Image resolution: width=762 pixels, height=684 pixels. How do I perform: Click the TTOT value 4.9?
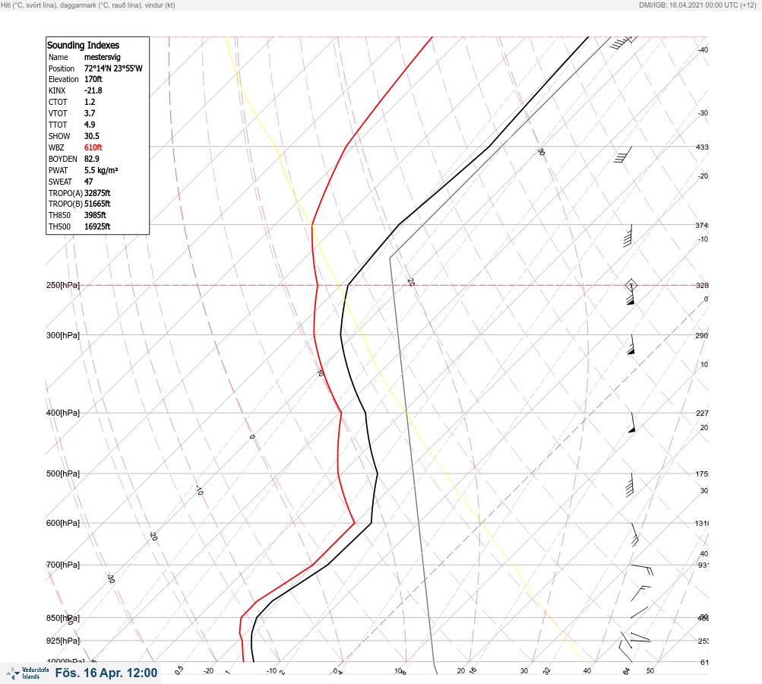[90, 125]
